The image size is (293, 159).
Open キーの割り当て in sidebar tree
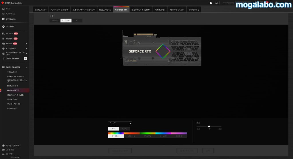tap(12, 108)
